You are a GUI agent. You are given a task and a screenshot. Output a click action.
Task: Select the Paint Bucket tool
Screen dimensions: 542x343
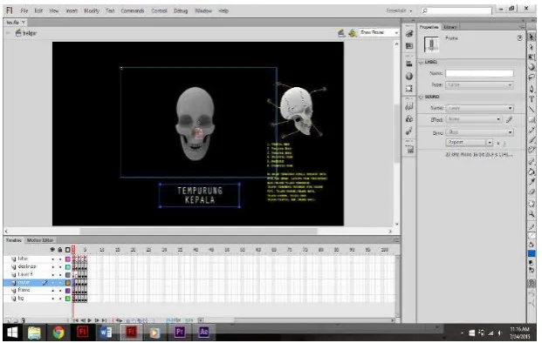[x=532, y=171]
